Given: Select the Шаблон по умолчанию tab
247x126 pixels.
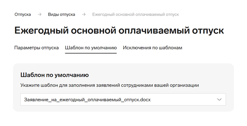Looking at the screenshot, I should 91,48.
